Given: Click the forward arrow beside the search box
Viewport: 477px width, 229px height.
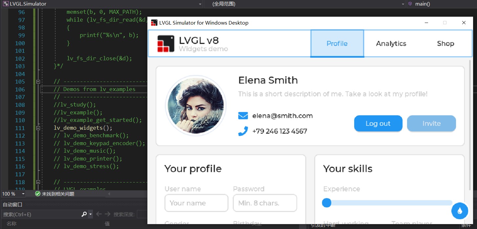Looking at the screenshot, I should pyautogui.click(x=107, y=214).
